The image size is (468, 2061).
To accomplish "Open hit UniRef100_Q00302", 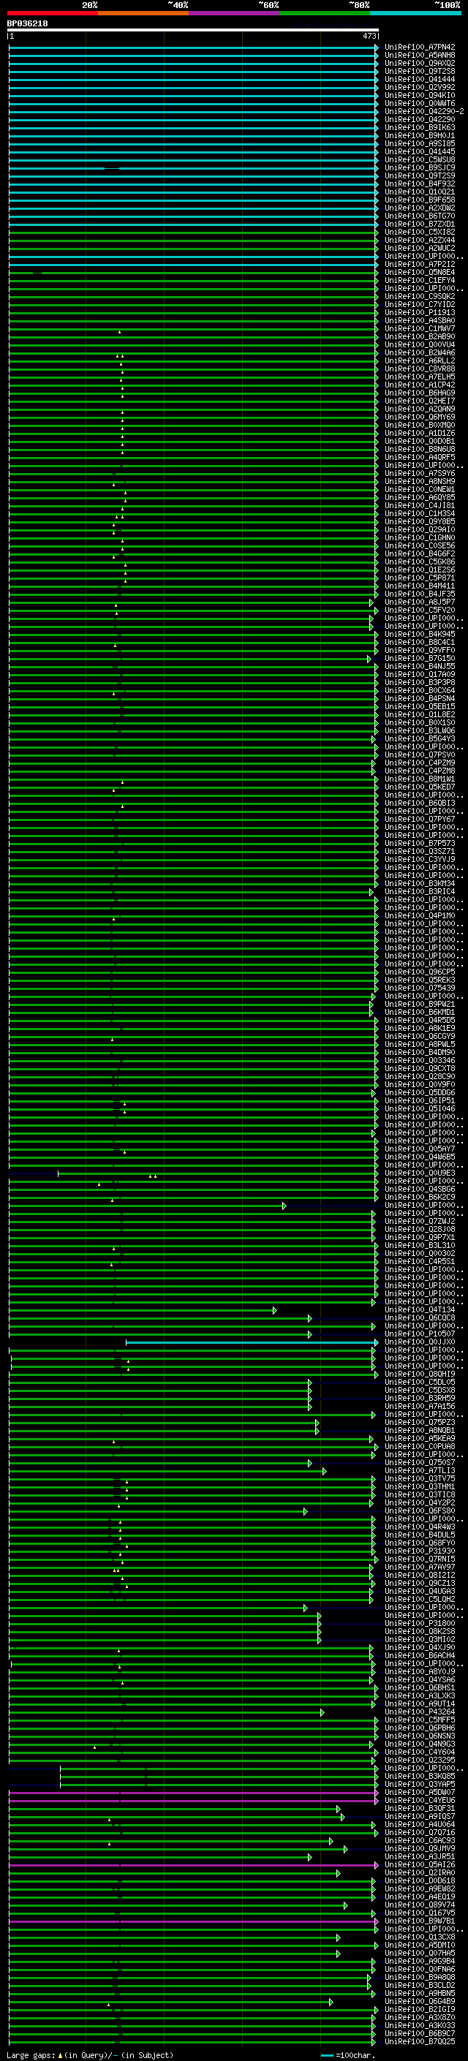I will click(420, 1254).
